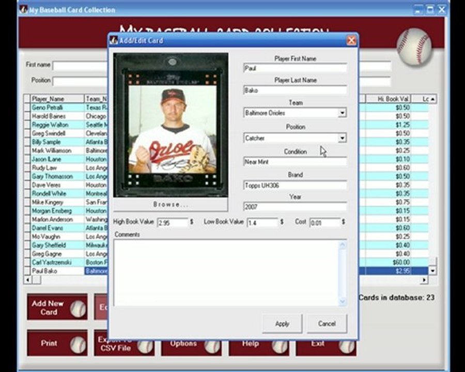Click inside the Comments text area
Viewport: 465px width, 372px height.
226,273
